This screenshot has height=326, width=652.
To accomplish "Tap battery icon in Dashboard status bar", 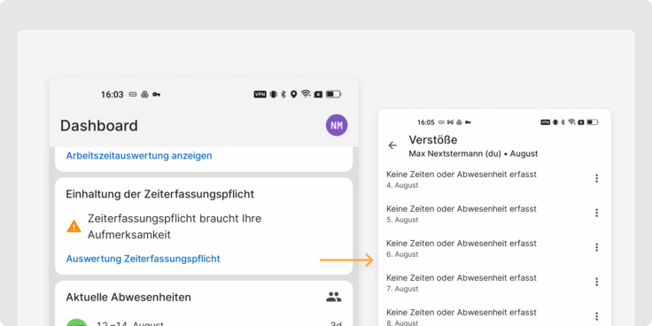I will coord(333,95).
